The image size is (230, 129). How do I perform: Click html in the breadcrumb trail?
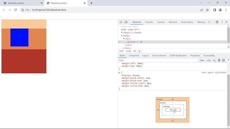121,51
